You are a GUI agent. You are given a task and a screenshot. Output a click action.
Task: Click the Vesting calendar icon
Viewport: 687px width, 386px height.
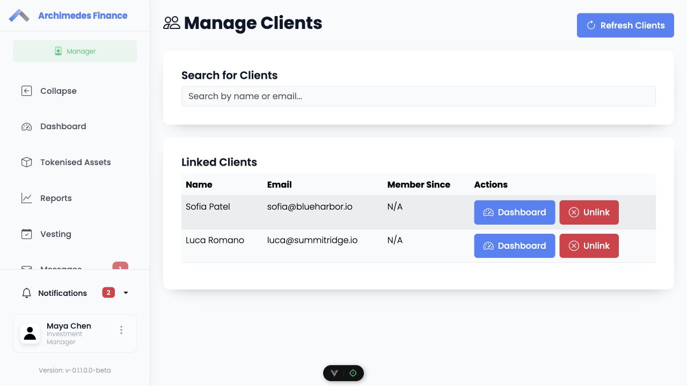26,234
